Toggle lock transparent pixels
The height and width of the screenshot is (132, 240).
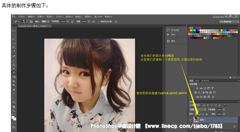point(196,114)
